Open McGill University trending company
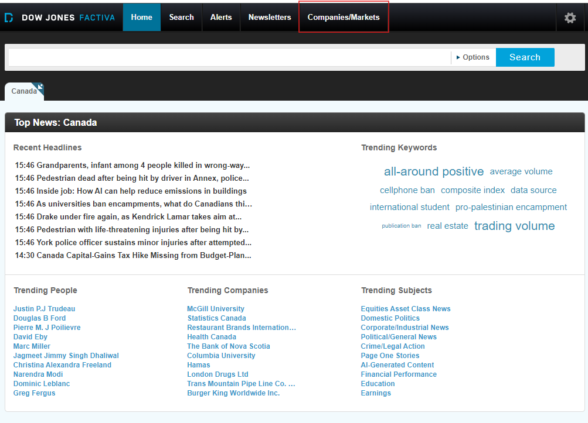The image size is (588, 423). 216,309
